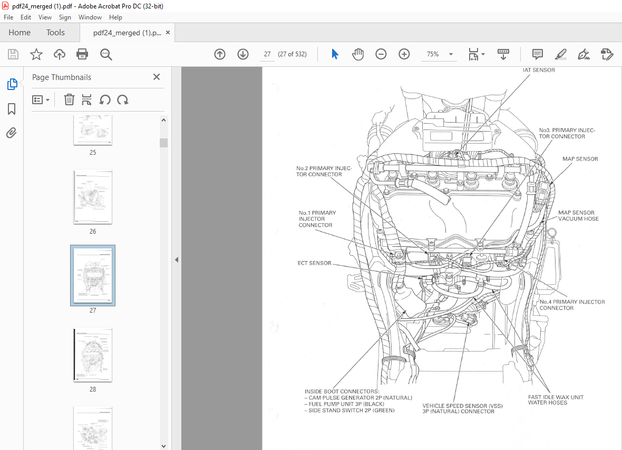The width and height of the screenshot is (622, 450).
Task: Click the insert/organize pages icon
Action: click(86, 99)
